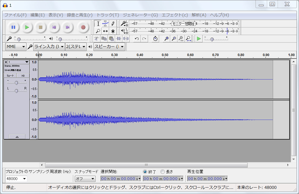
Task: Click the Play-at-speed green arrow
Action: pyautogui.click(x=199, y=39)
